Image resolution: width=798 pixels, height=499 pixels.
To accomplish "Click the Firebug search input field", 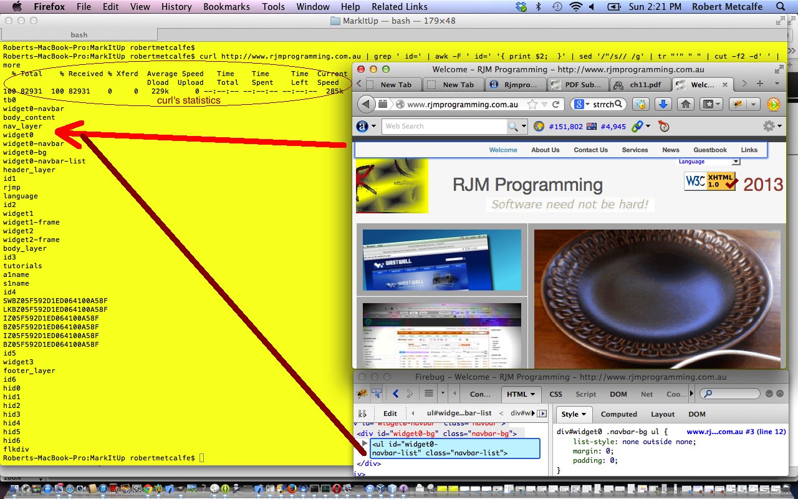I will click(x=730, y=394).
